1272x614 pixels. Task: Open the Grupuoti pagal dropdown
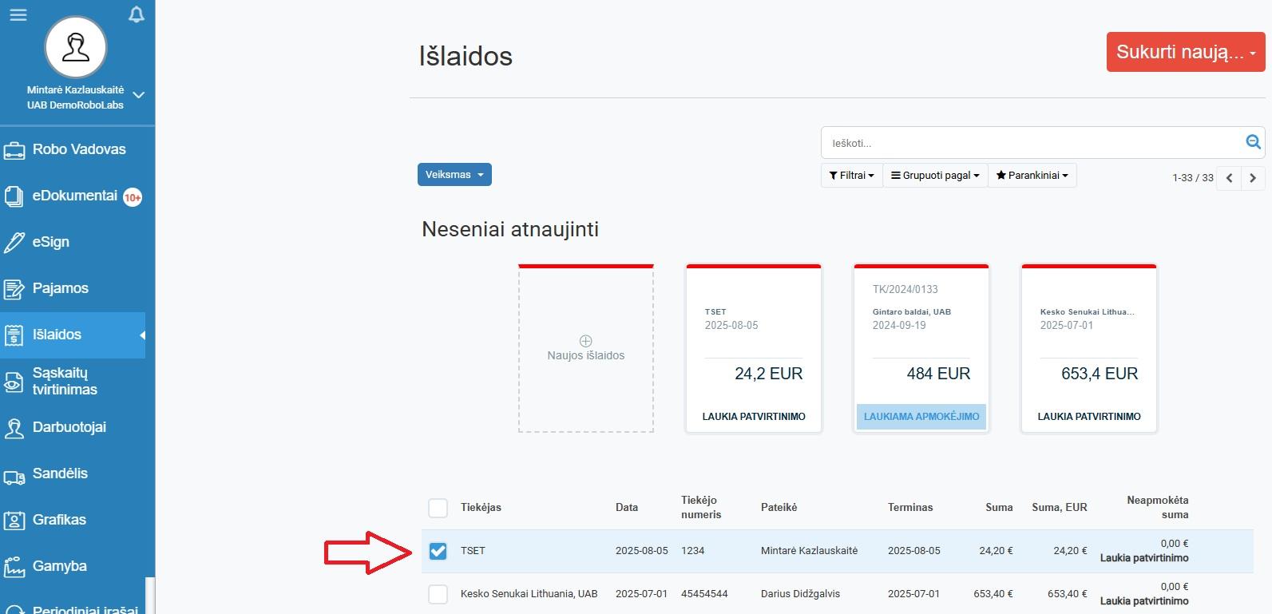(x=935, y=176)
